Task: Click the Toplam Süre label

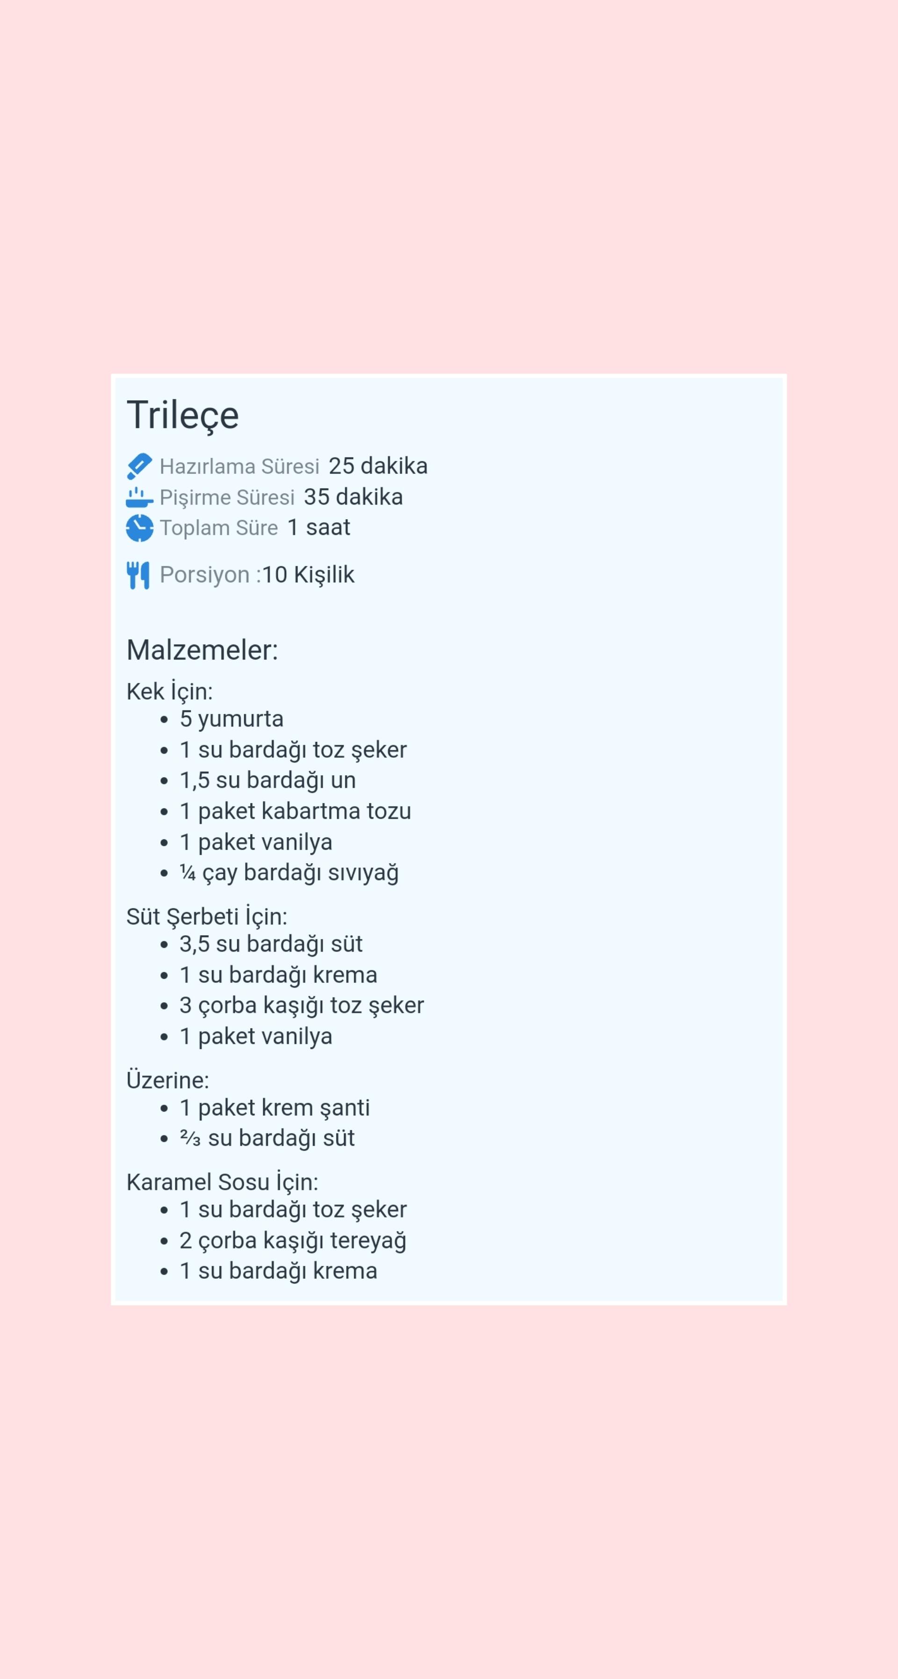Action: [x=219, y=528]
